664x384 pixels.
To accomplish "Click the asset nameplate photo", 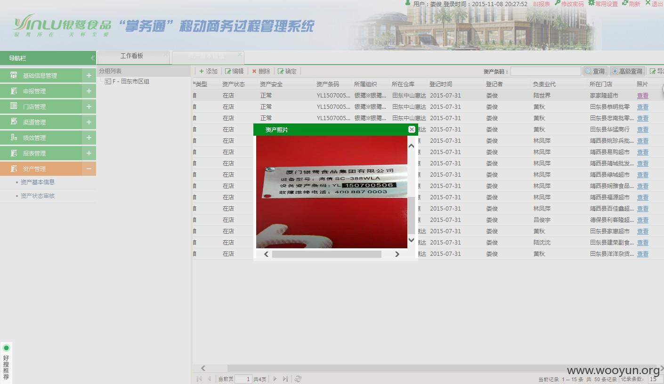I will coord(332,192).
